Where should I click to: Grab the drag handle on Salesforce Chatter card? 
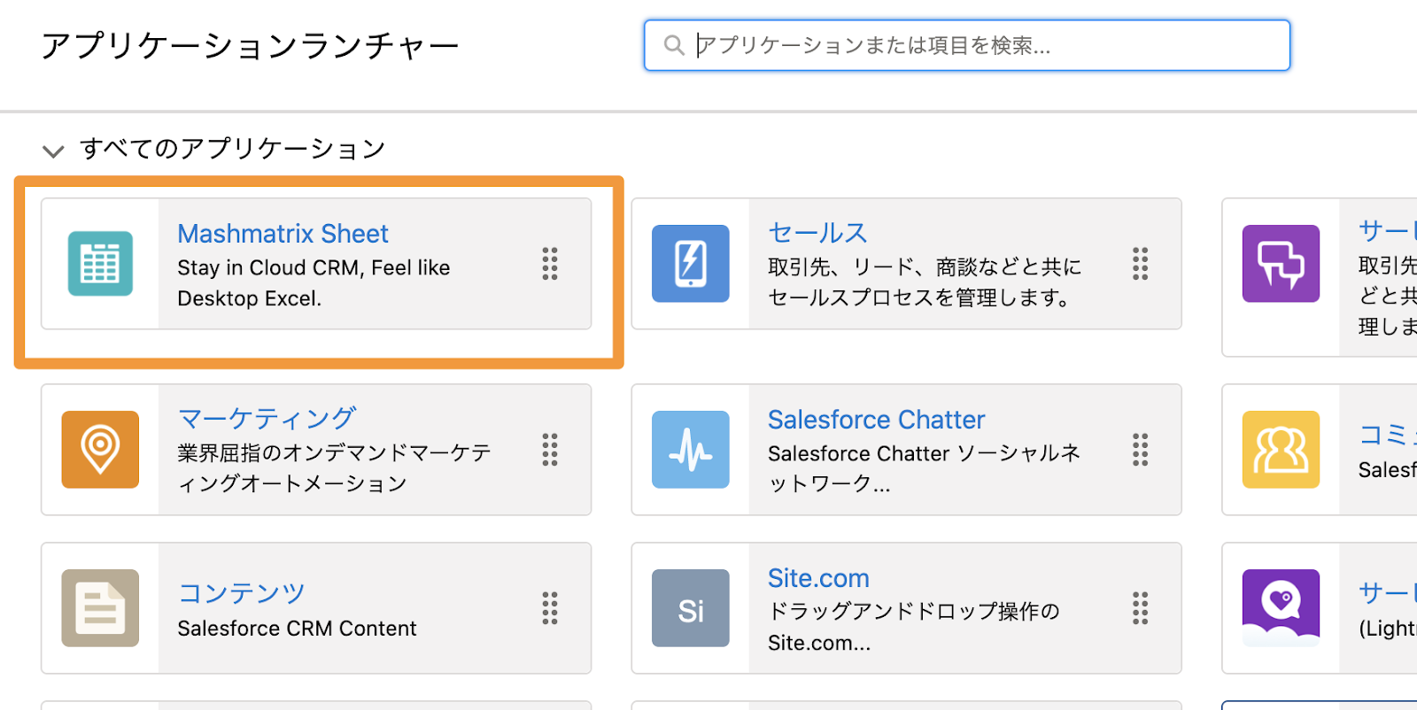[1141, 450]
